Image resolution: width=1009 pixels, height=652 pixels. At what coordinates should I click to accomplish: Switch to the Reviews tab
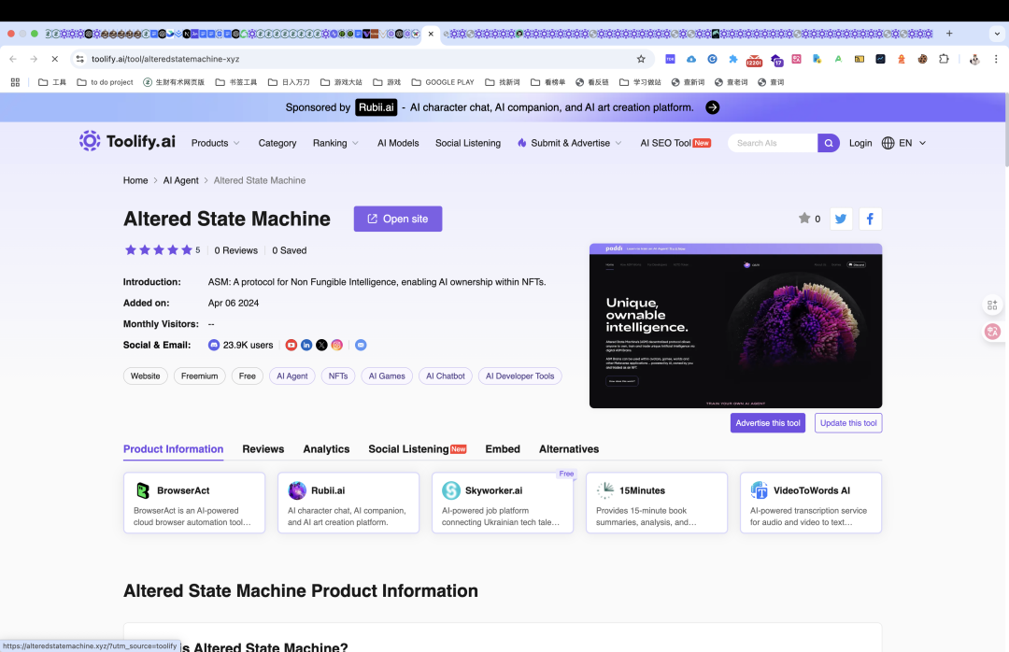coord(263,449)
